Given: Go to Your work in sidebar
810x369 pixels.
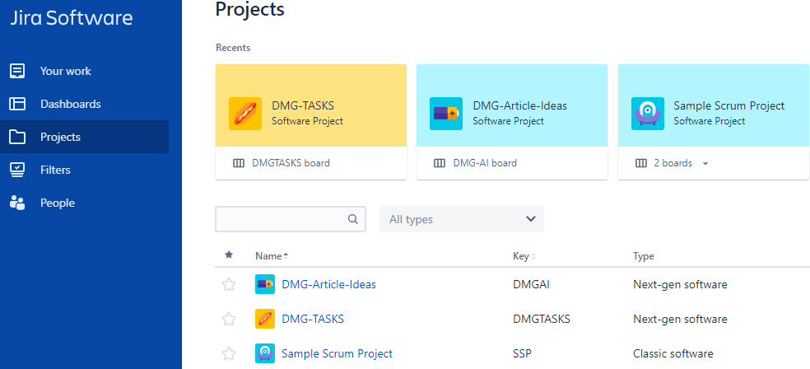Looking at the screenshot, I should coord(66,71).
